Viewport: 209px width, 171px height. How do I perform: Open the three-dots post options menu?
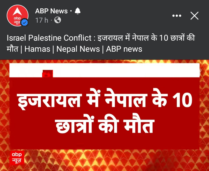(176, 16)
